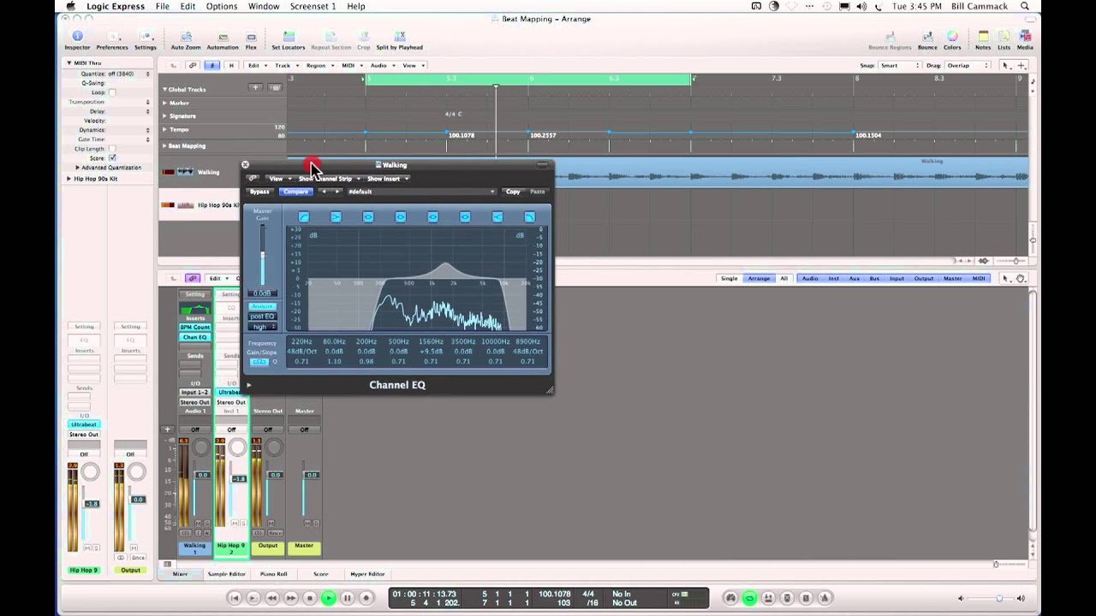Click the Bounce toolbar icon
Screen dimensions: 1096x616
(x=927, y=39)
